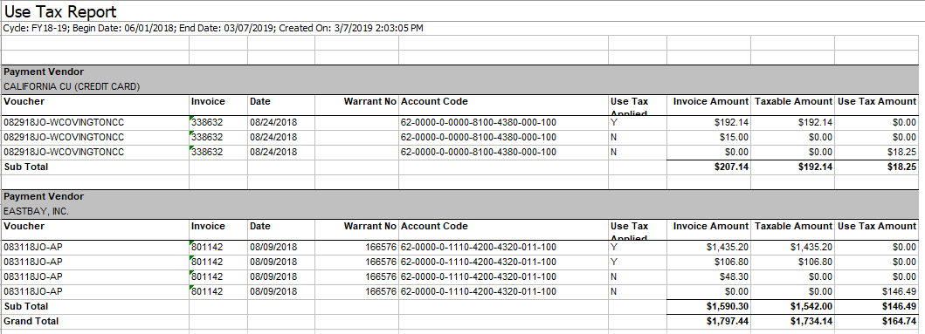
Task: Click the Grand Total label cell
Action: pyautogui.click(x=95, y=322)
